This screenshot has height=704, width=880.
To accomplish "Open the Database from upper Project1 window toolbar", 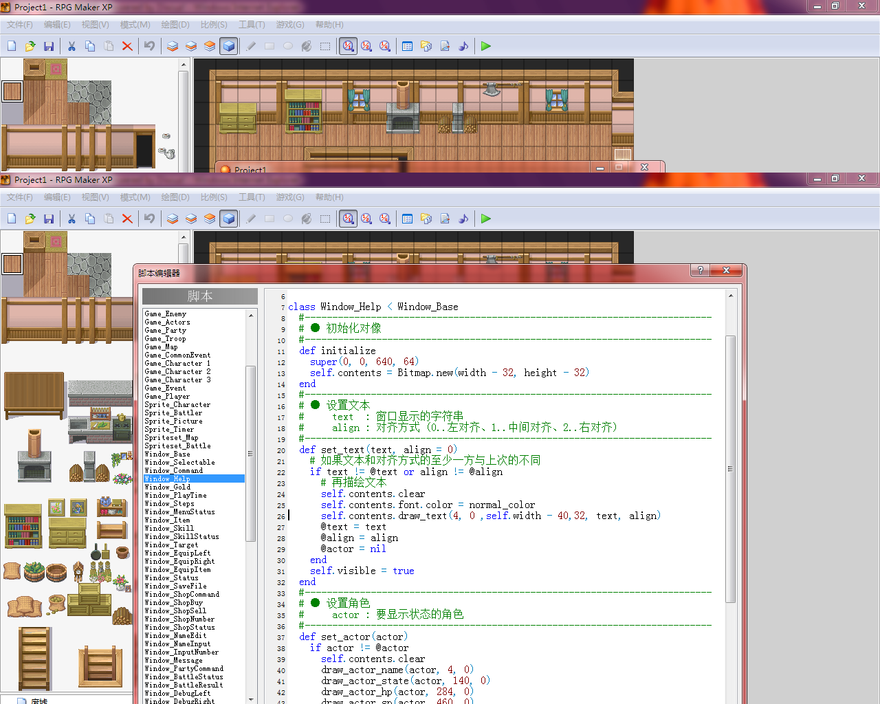I will [408, 46].
